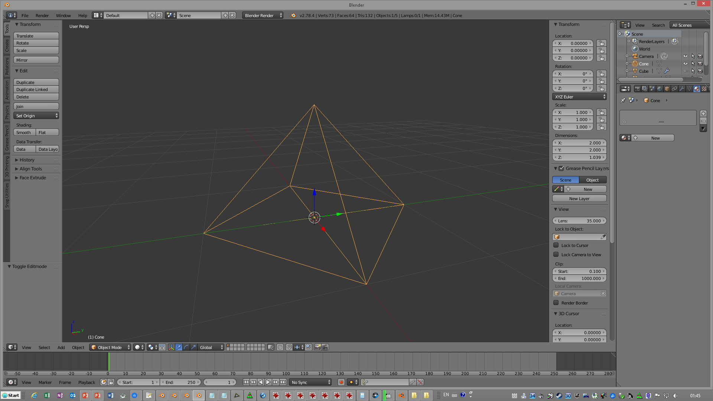
Task: Open the mesh Data properties tab
Action: [x=689, y=89]
